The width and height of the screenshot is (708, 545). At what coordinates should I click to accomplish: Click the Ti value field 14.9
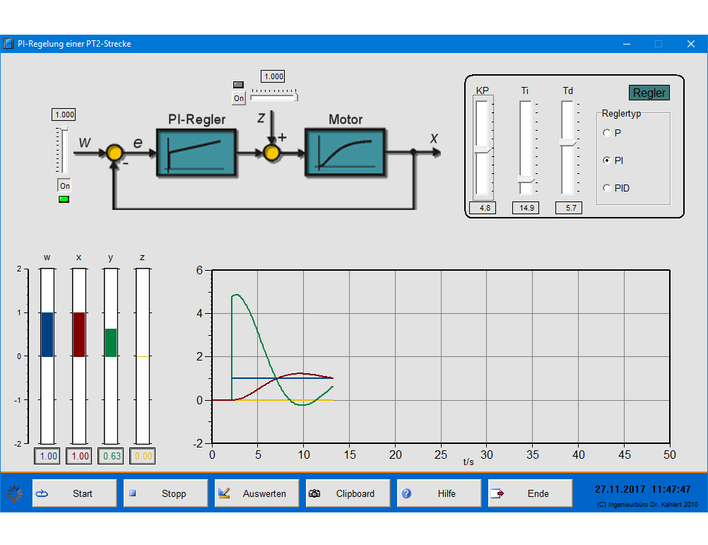526,208
